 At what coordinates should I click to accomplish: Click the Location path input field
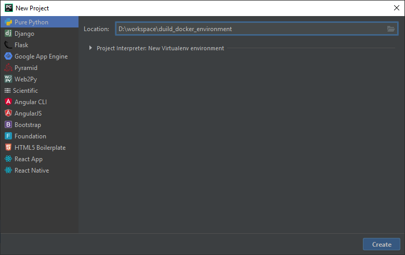pyautogui.click(x=257, y=29)
